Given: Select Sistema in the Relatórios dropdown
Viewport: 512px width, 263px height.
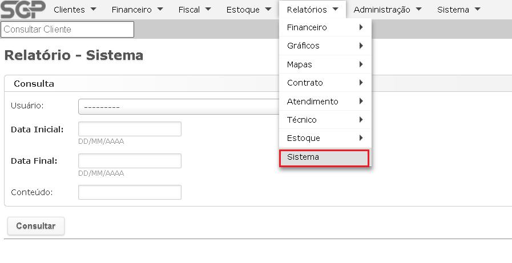Looking at the screenshot, I should pyautogui.click(x=324, y=157).
